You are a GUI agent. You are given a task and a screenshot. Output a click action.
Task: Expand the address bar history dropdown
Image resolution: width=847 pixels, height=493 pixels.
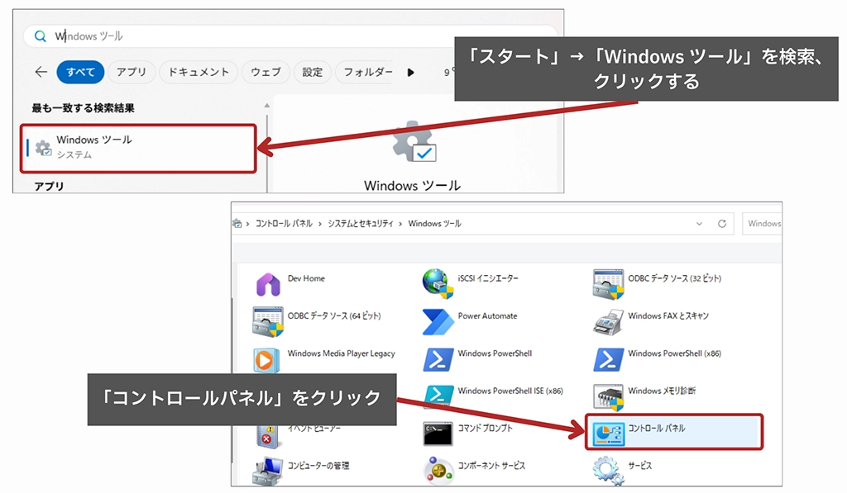(x=700, y=224)
